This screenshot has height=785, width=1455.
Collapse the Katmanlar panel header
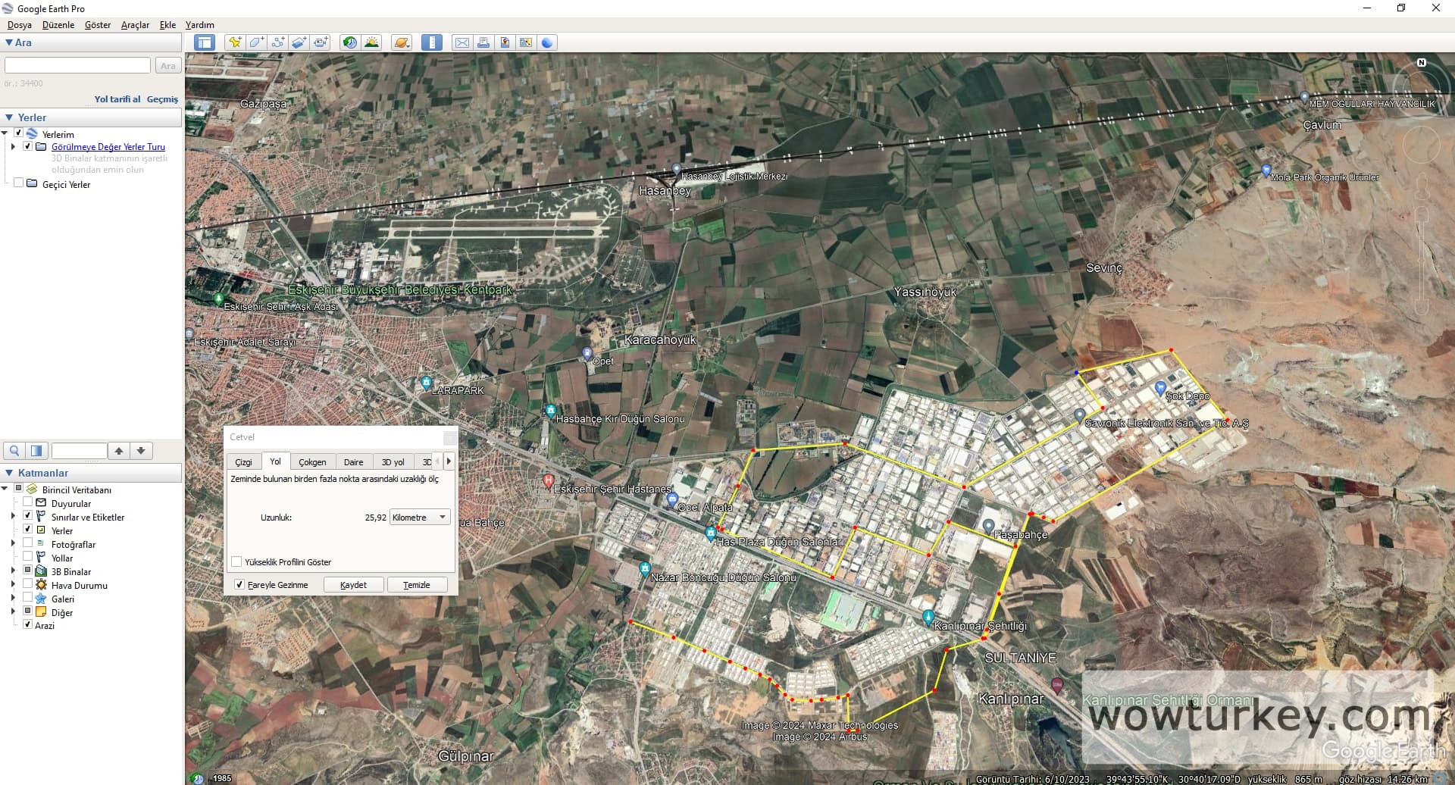click(9, 473)
